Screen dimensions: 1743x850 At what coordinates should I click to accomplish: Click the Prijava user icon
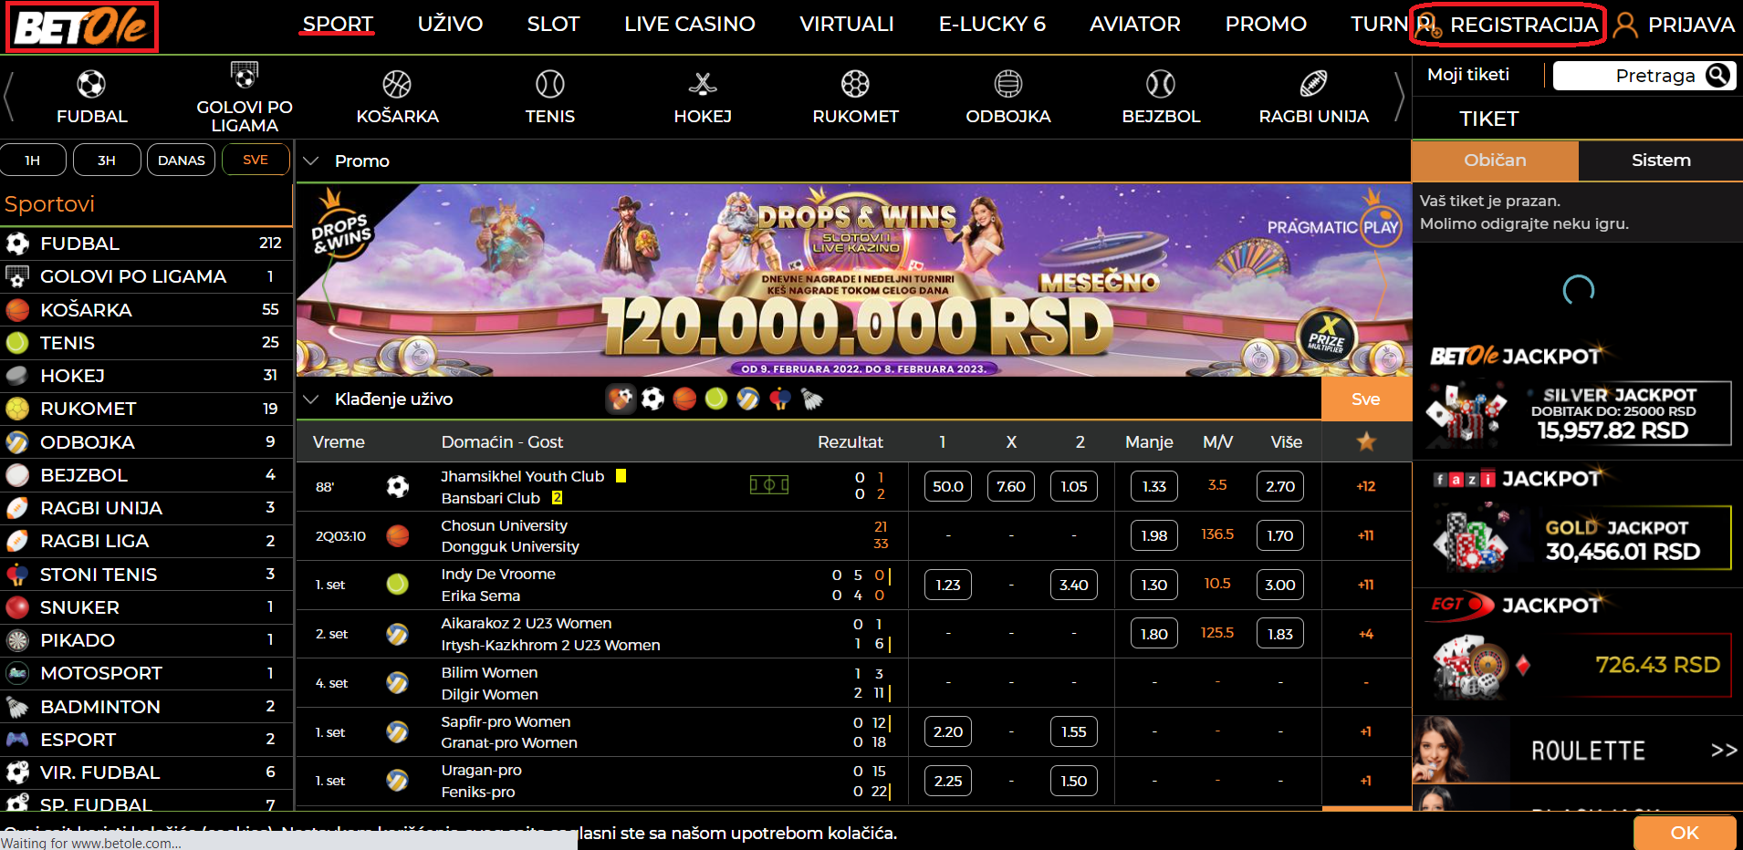coord(1625,25)
